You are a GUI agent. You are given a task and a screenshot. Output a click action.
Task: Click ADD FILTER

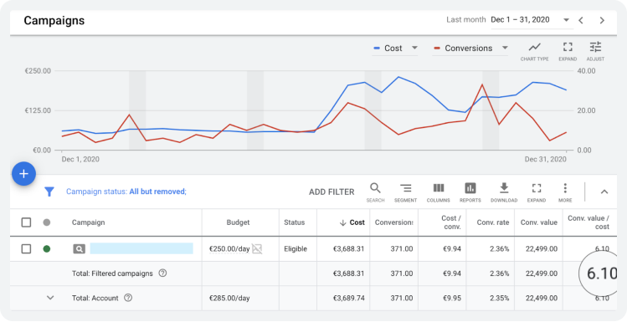tap(331, 192)
